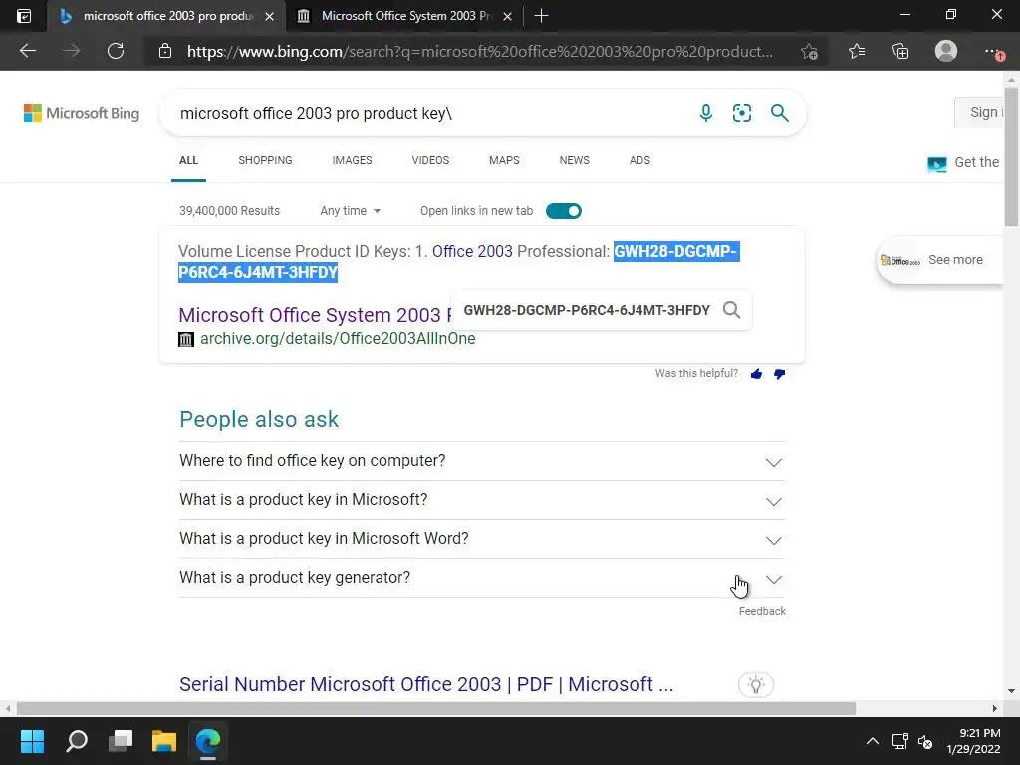Click the Microsoft Bing logo
1020x765 pixels.
point(82,113)
